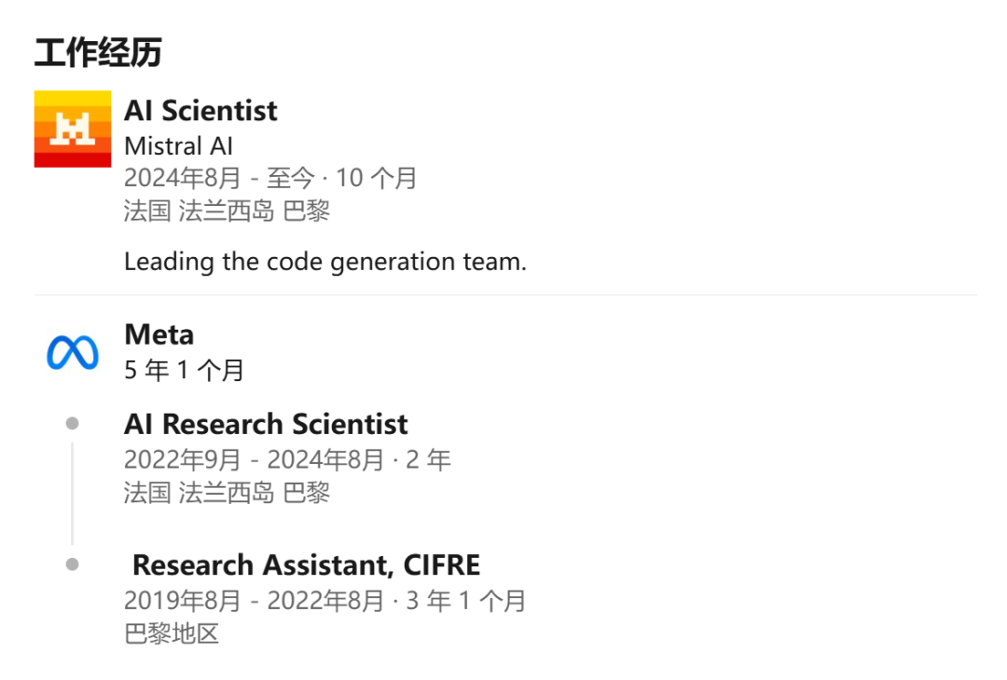Open the Meta infinity logo

click(x=73, y=352)
